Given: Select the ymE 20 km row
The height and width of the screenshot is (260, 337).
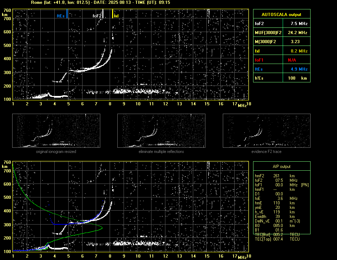Looking at the screenshot, I should [275, 208].
